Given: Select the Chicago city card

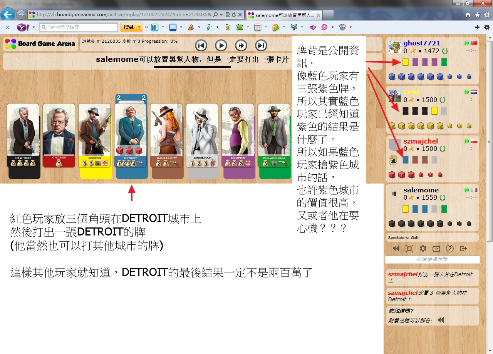Looking at the screenshot, I should 59,135.
